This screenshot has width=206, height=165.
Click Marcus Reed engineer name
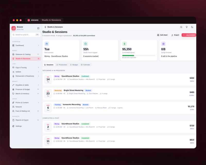click(x=102, y=108)
